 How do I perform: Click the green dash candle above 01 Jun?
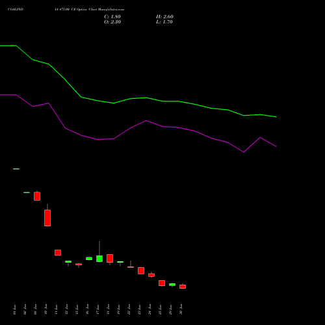16,169
